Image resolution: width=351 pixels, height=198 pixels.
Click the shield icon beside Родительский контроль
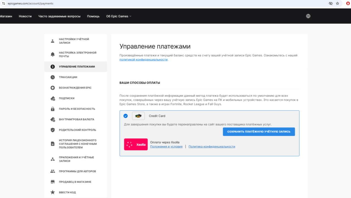[x=53, y=130]
